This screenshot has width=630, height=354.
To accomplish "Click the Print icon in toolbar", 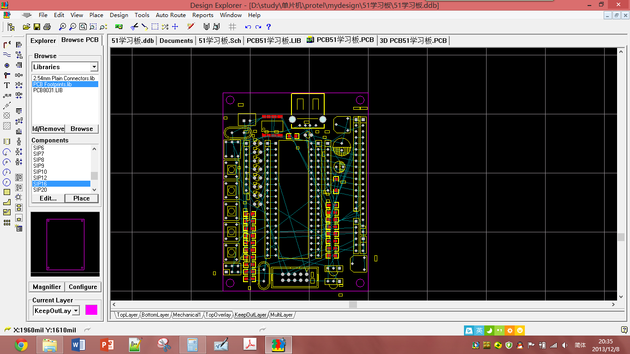I will click(47, 27).
